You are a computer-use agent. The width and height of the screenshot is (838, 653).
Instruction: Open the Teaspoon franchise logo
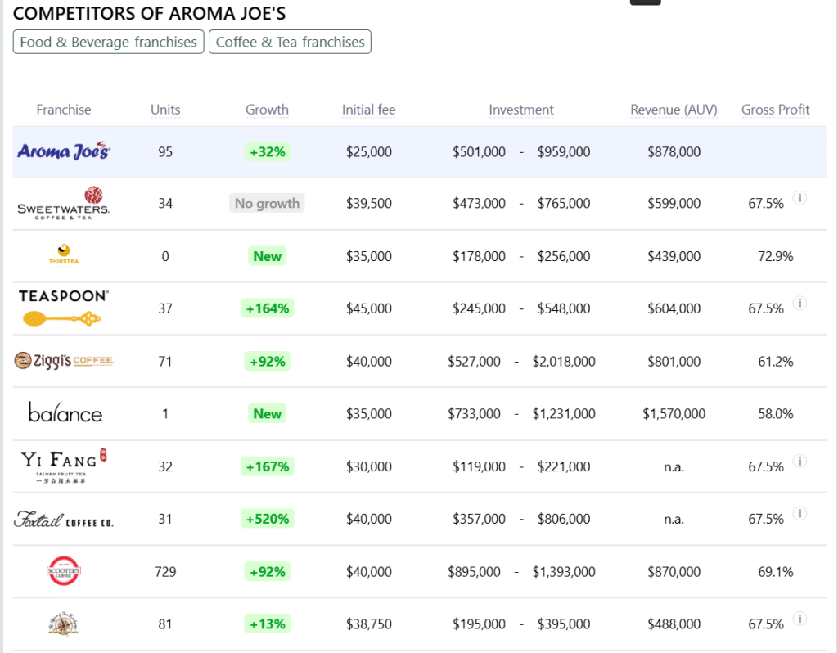[x=64, y=308]
